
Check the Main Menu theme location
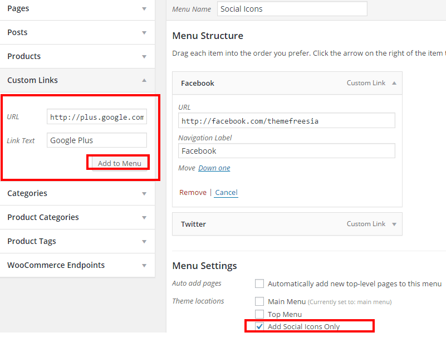coord(259,301)
